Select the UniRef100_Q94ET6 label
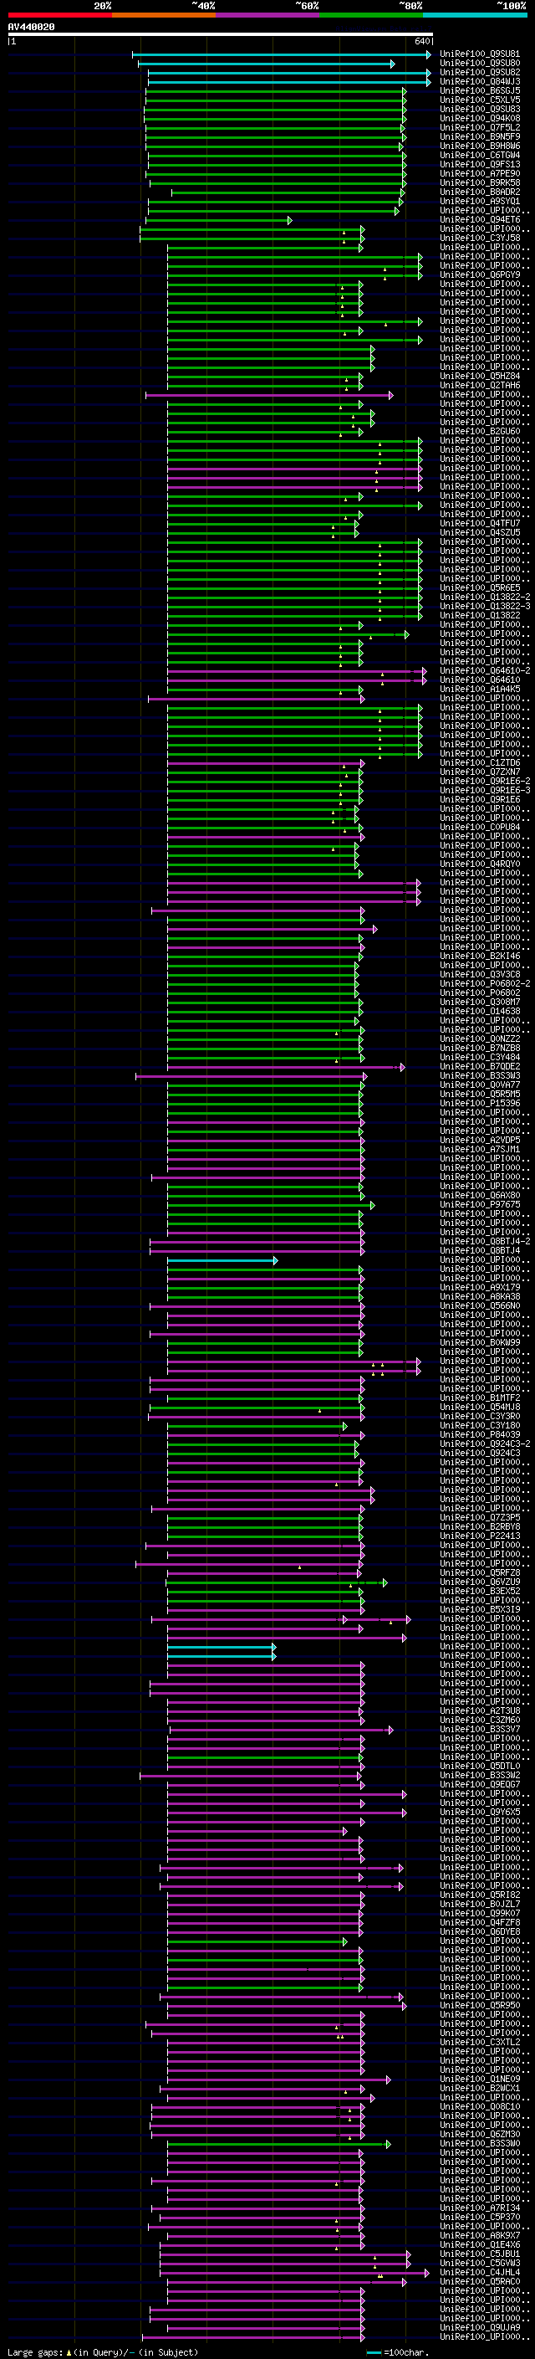The width and height of the screenshot is (535, 2359). tap(480, 220)
